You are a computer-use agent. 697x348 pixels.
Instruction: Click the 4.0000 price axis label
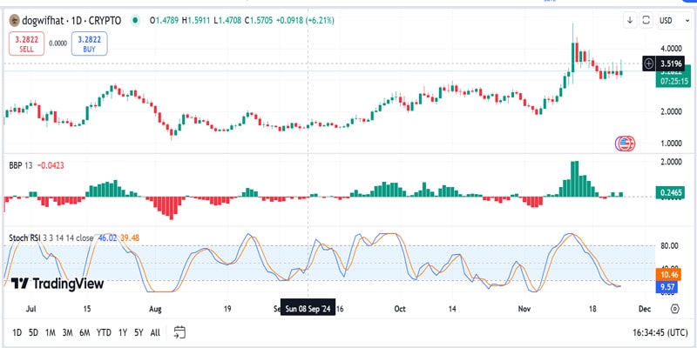[670, 48]
